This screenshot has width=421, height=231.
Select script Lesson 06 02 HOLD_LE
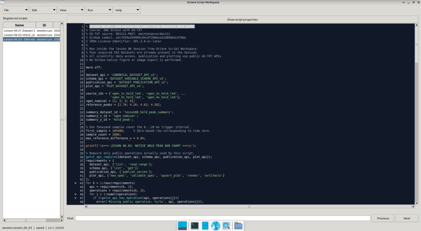(31, 35)
